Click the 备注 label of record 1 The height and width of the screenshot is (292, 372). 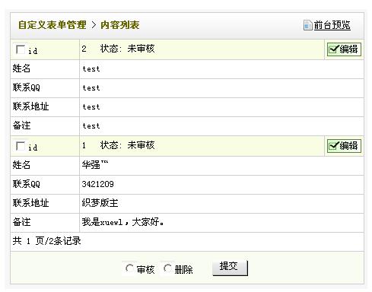(21, 222)
